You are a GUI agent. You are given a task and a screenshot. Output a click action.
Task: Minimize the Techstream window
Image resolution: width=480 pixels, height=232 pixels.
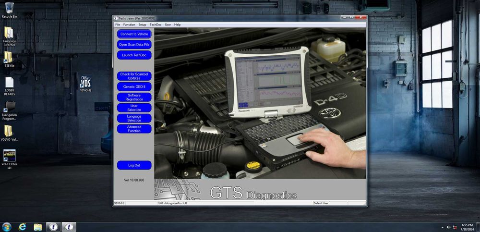(x=345, y=17)
